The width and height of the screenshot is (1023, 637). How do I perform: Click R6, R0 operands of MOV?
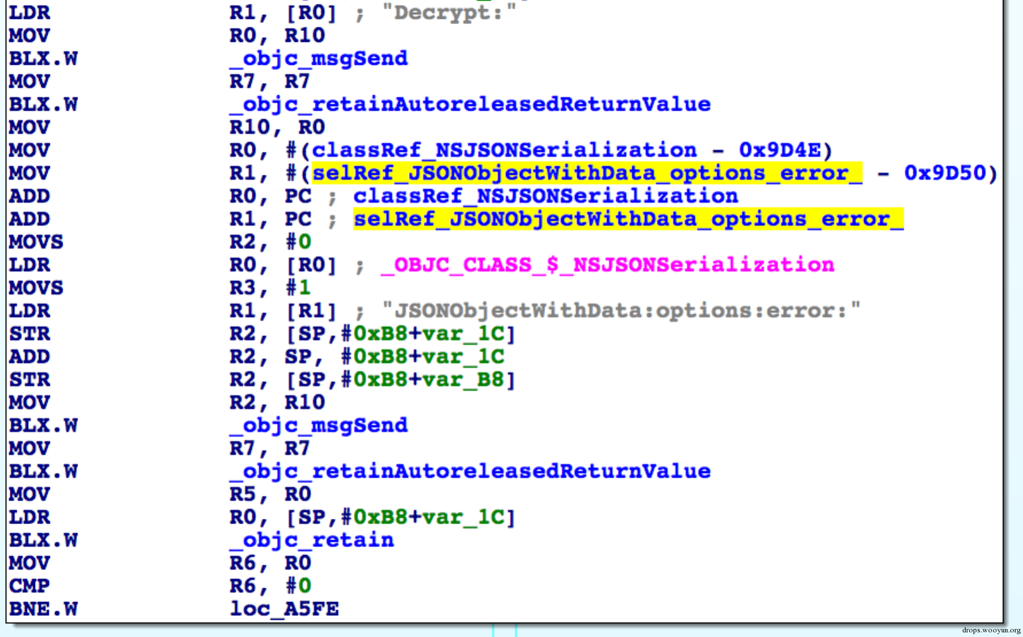[x=270, y=563]
